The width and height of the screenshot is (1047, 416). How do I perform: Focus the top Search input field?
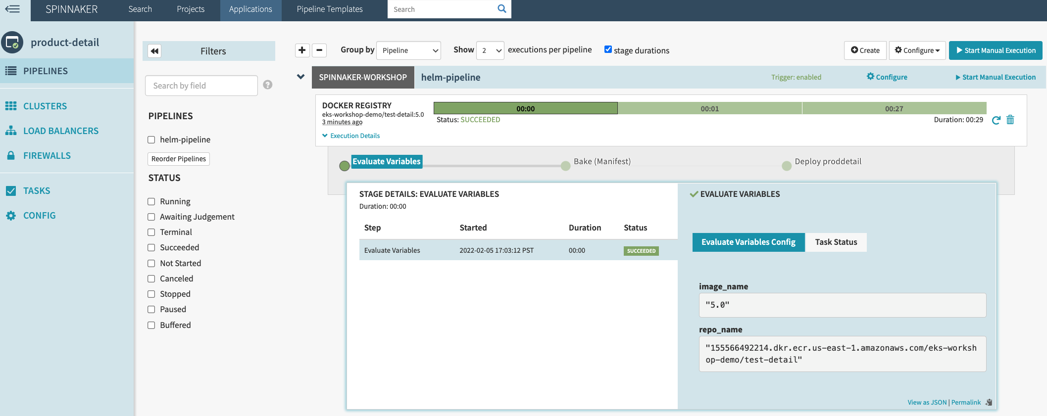point(443,9)
